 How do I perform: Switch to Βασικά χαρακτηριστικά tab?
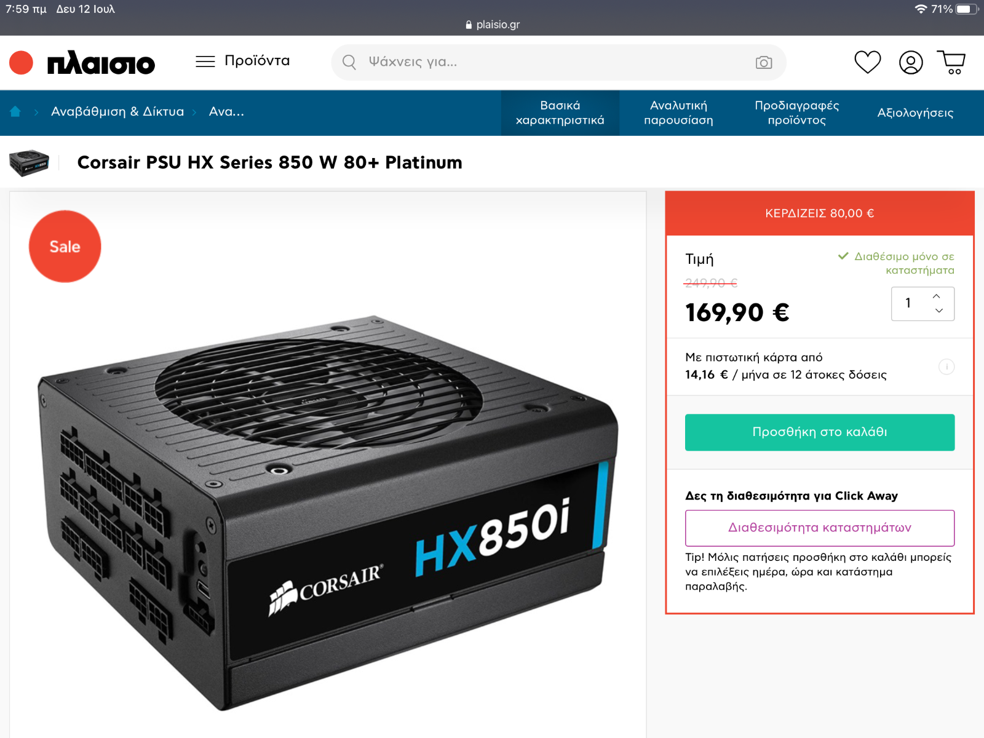pos(560,113)
